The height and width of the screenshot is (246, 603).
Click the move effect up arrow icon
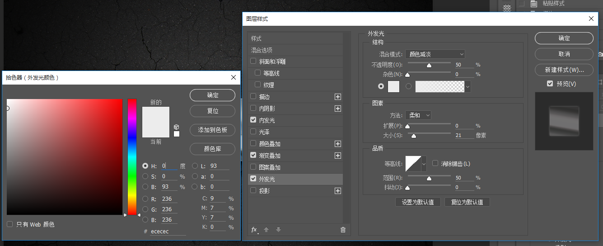[x=266, y=230]
